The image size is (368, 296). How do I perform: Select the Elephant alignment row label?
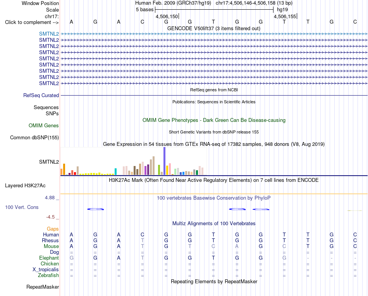pos(49,258)
